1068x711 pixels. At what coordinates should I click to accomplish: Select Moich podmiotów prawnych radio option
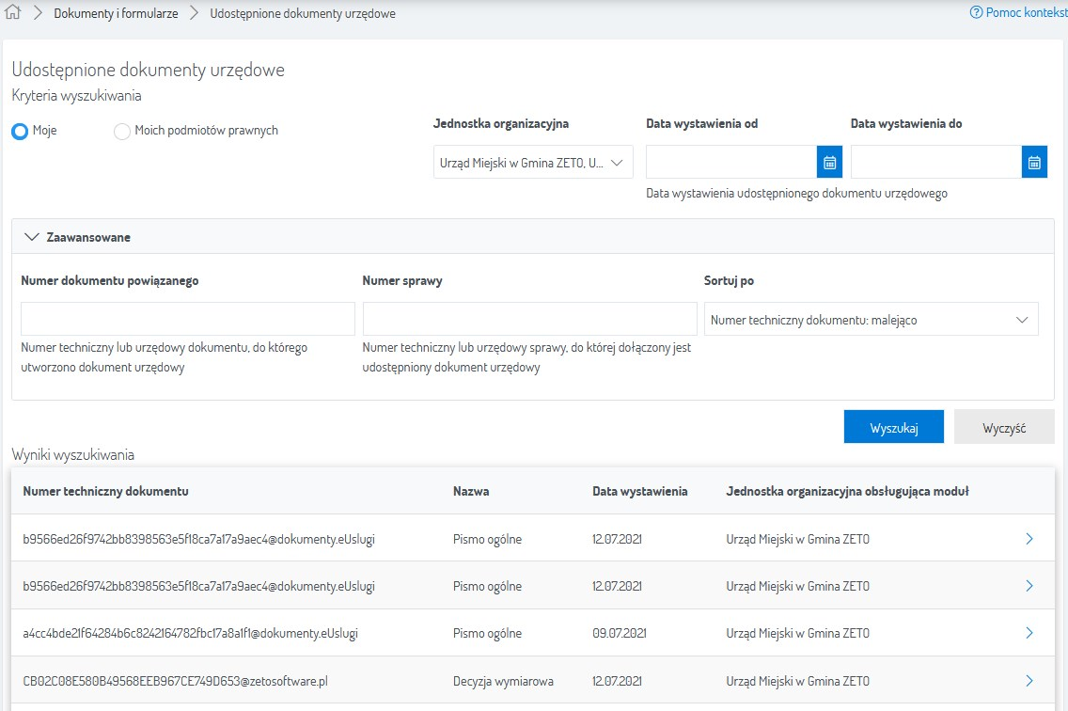[122, 132]
